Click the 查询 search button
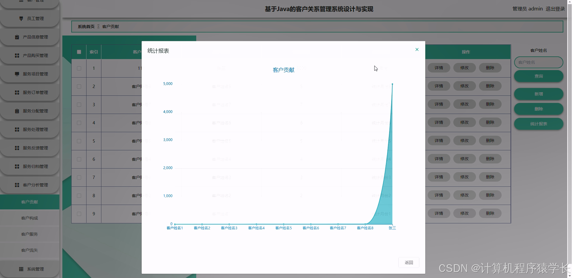The image size is (572, 278). point(539,76)
